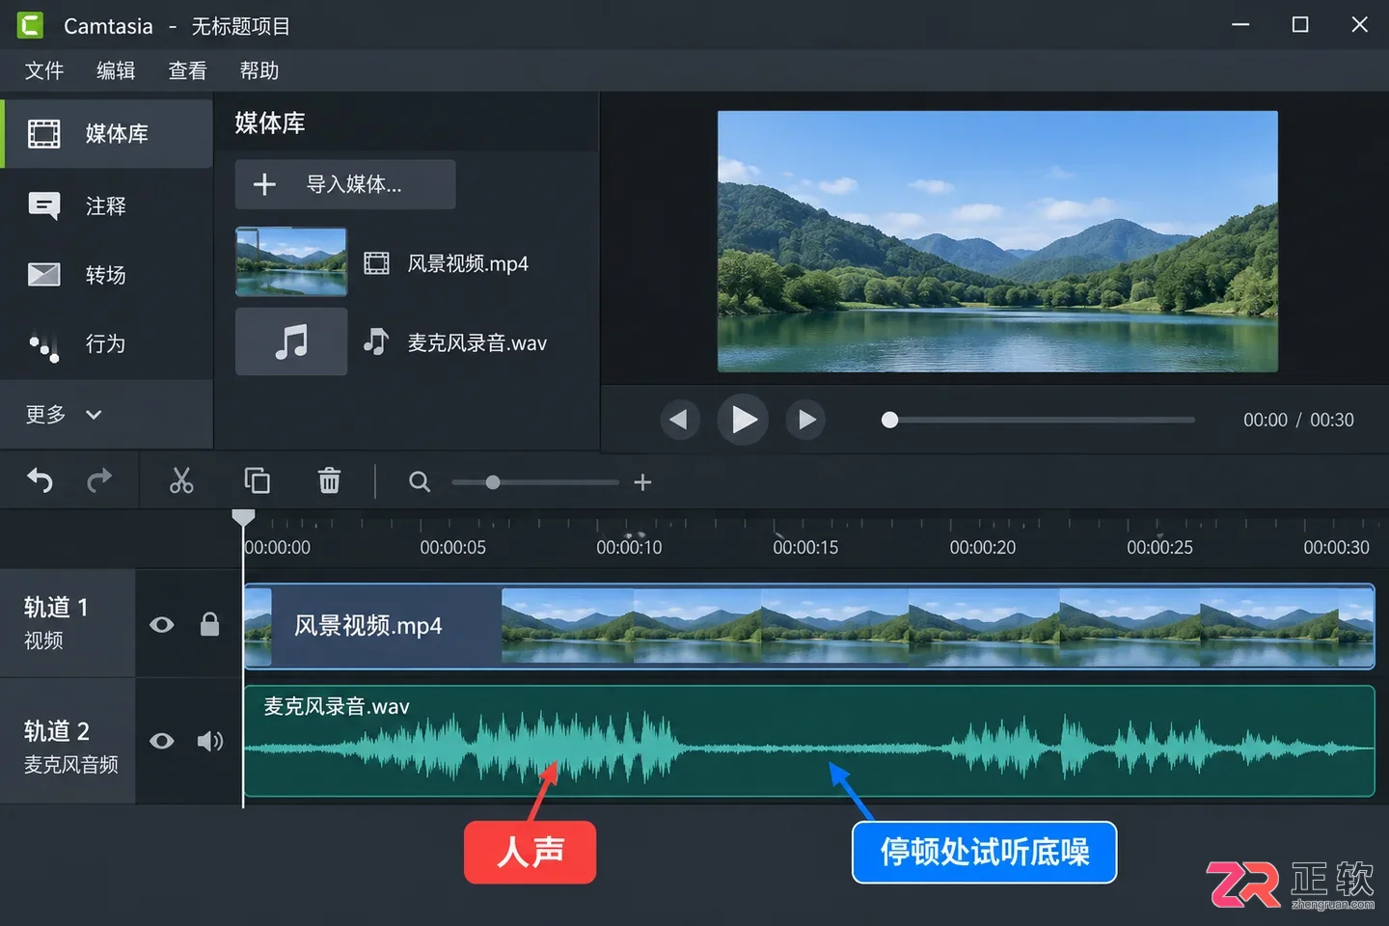Open the 编辑 menu
This screenshot has width=1389, height=926.
[x=116, y=70]
